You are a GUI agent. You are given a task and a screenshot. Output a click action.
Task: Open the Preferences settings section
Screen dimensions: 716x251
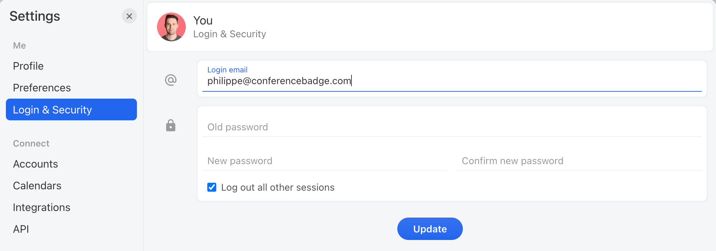pyautogui.click(x=42, y=88)
